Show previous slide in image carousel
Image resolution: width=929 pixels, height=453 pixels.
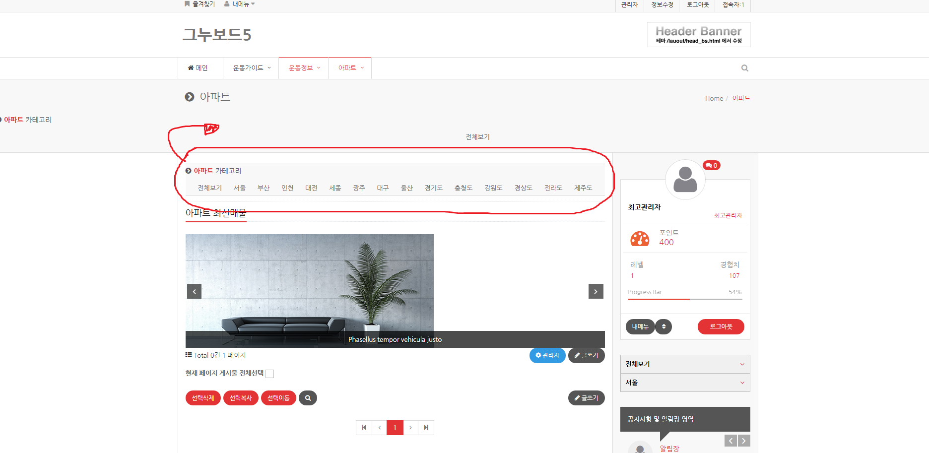coord(194,291)
